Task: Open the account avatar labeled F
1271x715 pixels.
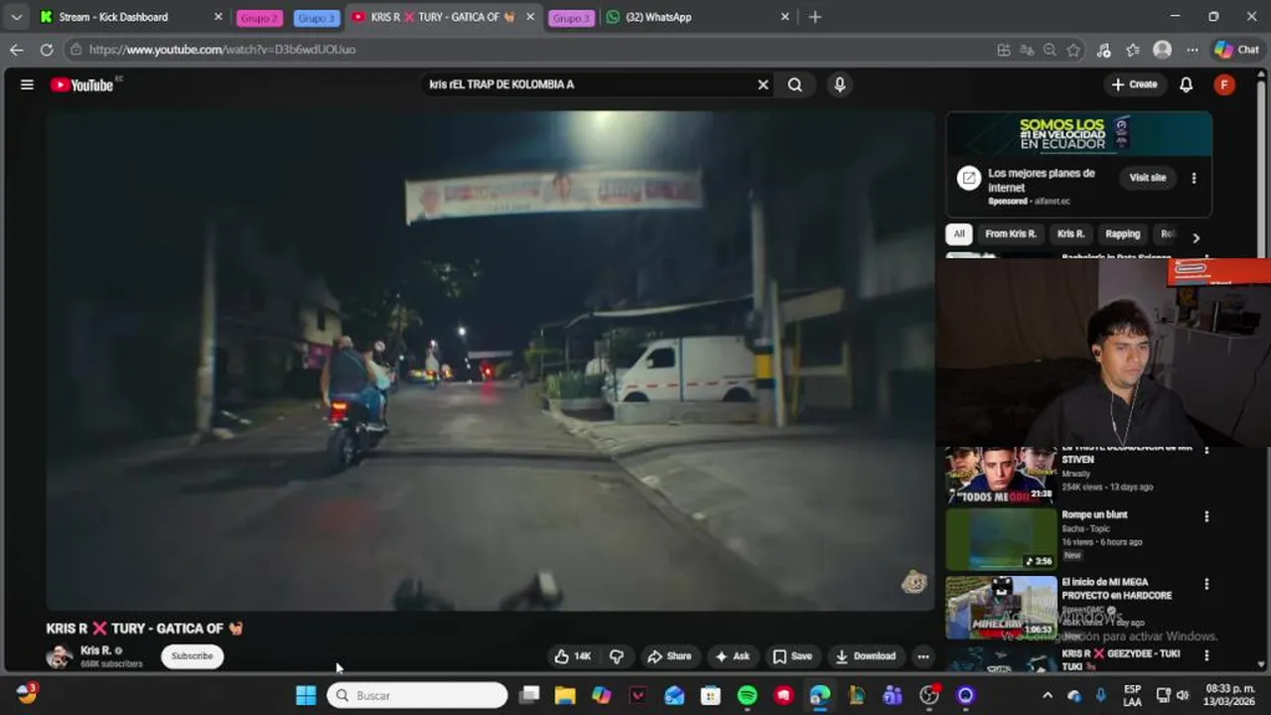Action: tap(1224, 84)
